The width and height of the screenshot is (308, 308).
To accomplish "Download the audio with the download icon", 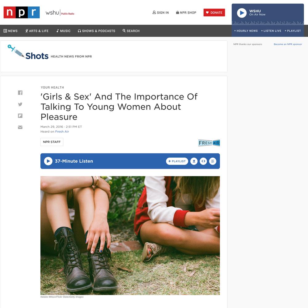I will click(x=194, y=161).
